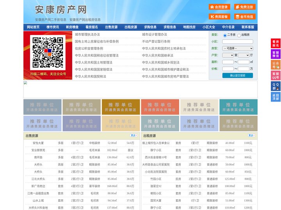Open 看房报名 side floating icon
The width and height of the screenshot is (281, 210).
[276, 44]
